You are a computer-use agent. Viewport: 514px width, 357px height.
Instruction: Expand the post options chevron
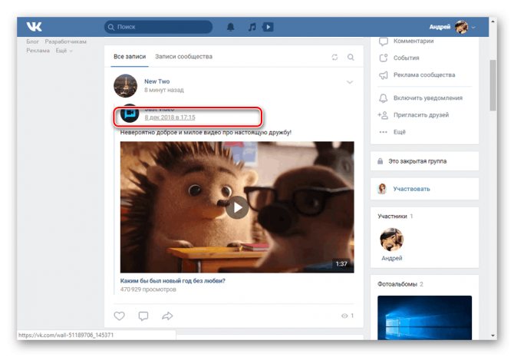tap(350, 82)
